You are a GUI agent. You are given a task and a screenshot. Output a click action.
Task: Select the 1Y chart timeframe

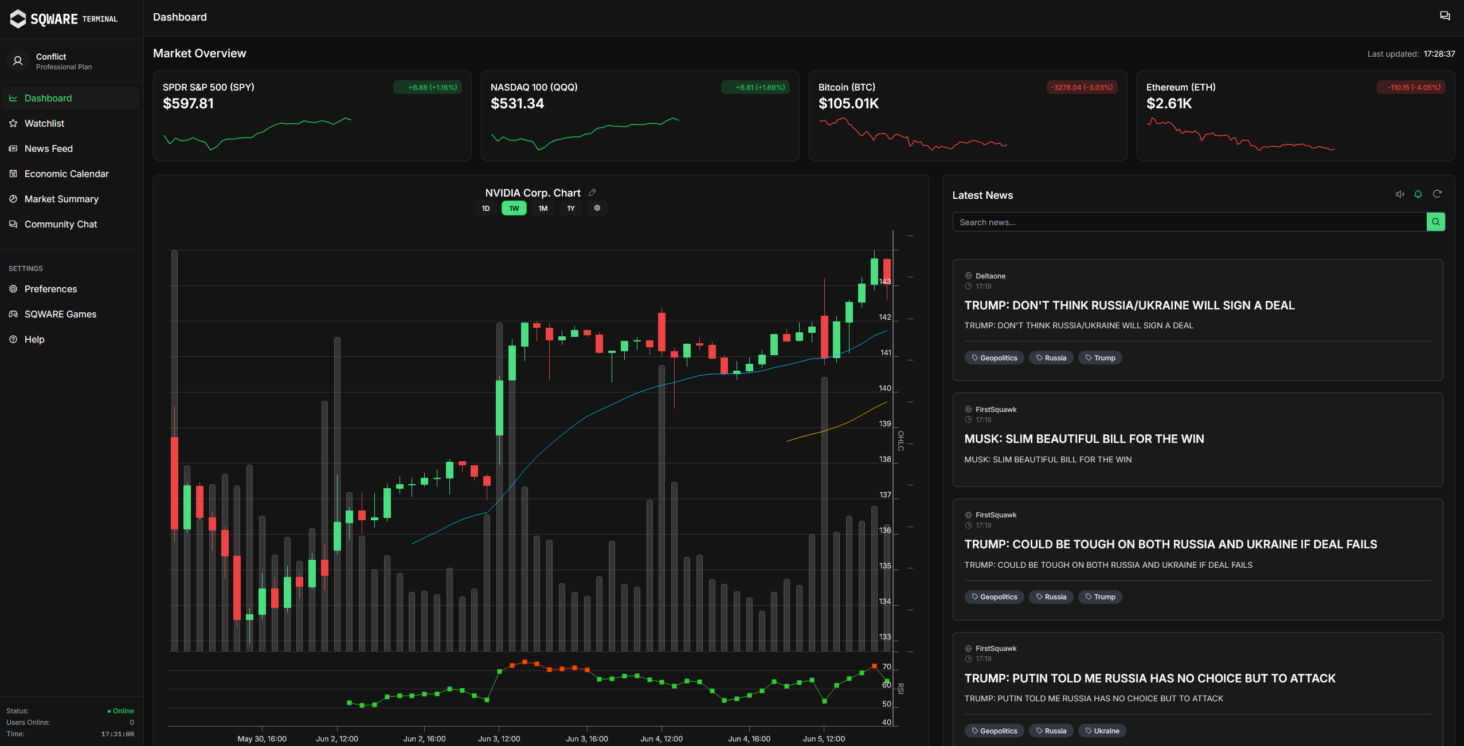point(571,208)
